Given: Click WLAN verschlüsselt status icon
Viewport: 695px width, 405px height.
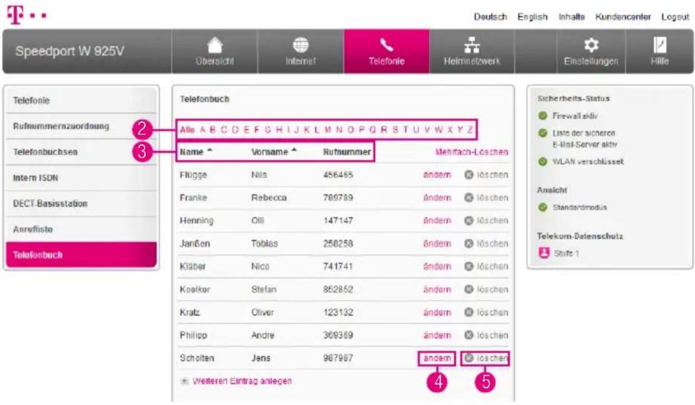Looking at the screenshot, I should click(x=542, y=162).
